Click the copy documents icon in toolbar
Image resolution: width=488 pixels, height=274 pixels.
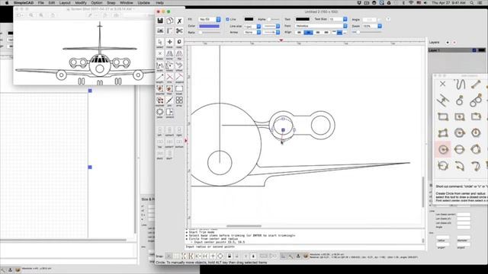coord(169,21)
